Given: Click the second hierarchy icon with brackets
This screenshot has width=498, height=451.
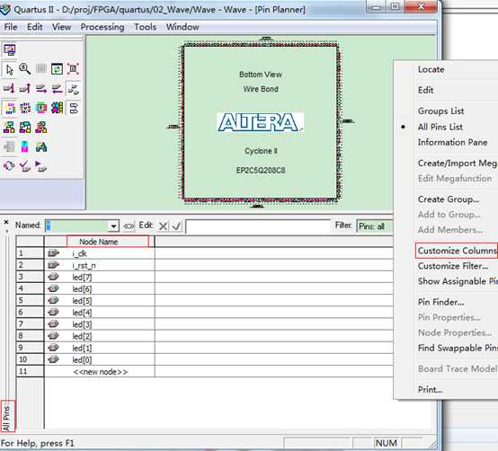Looking at the screenshot, I should click(25, 128).
